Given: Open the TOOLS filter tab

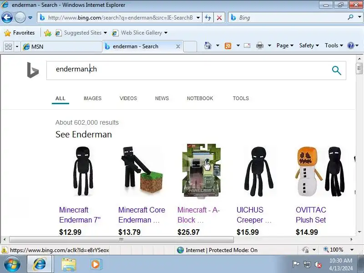Looking at the screenshot, I should point(241,98).
